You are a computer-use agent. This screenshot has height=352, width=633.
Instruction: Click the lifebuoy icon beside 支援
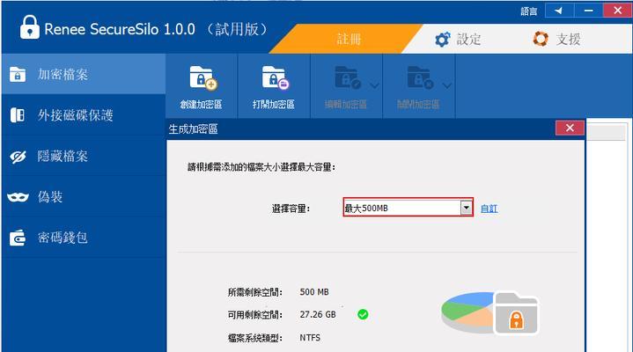click(x=541, y=39)
